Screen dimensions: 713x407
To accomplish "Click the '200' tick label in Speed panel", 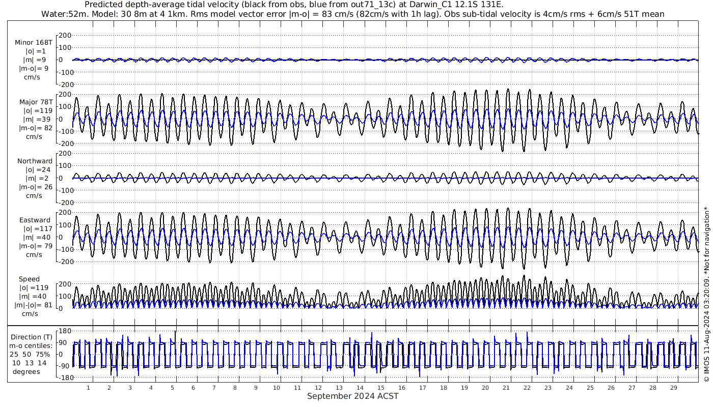I will click(64, 284).
